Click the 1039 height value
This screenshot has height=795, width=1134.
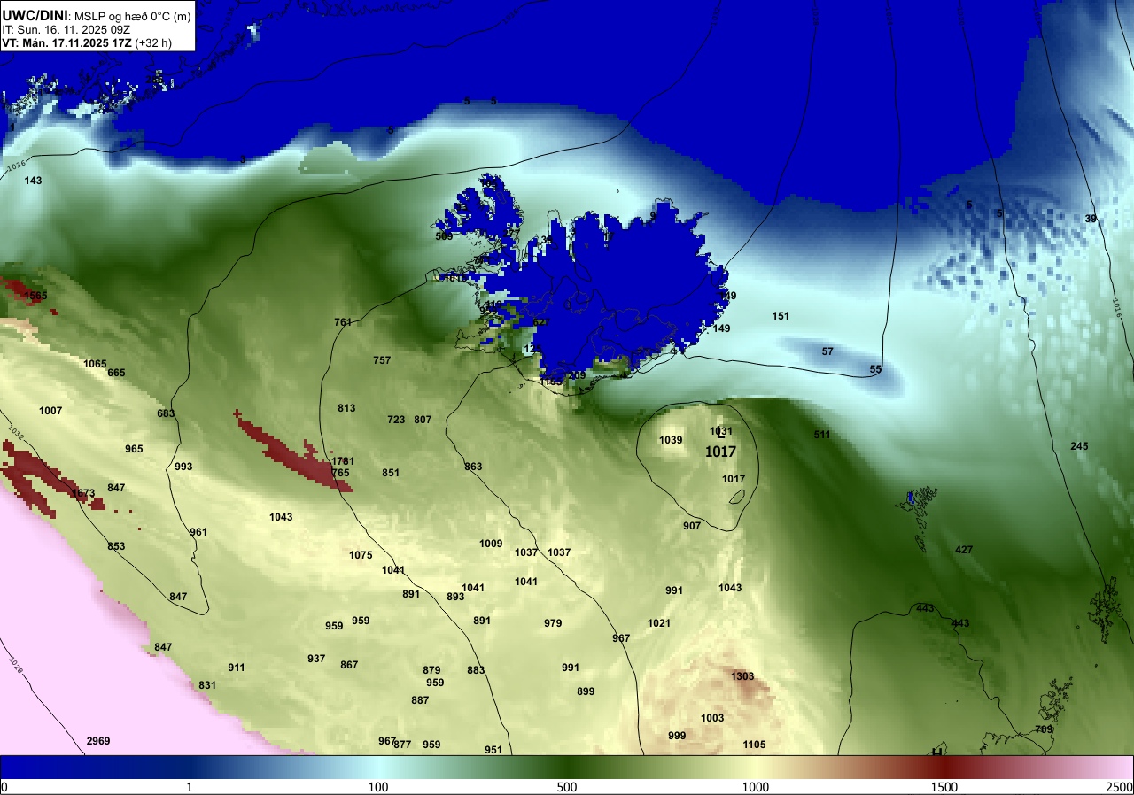pos(671,440)
